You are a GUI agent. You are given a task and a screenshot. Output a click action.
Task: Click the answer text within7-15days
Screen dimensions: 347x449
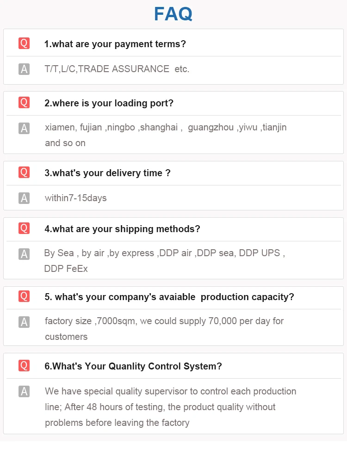[x=76, y=198]
